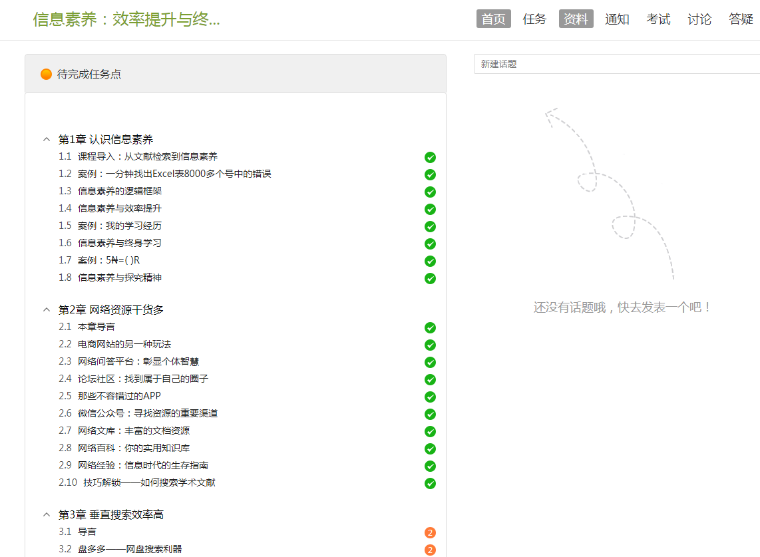
Task: Switch to the 任务 tab
Action: (x=534, y=19)
